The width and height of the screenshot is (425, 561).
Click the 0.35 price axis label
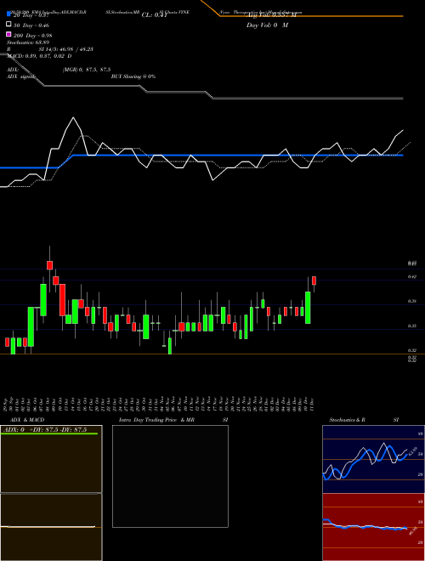(x=411, y=326)
